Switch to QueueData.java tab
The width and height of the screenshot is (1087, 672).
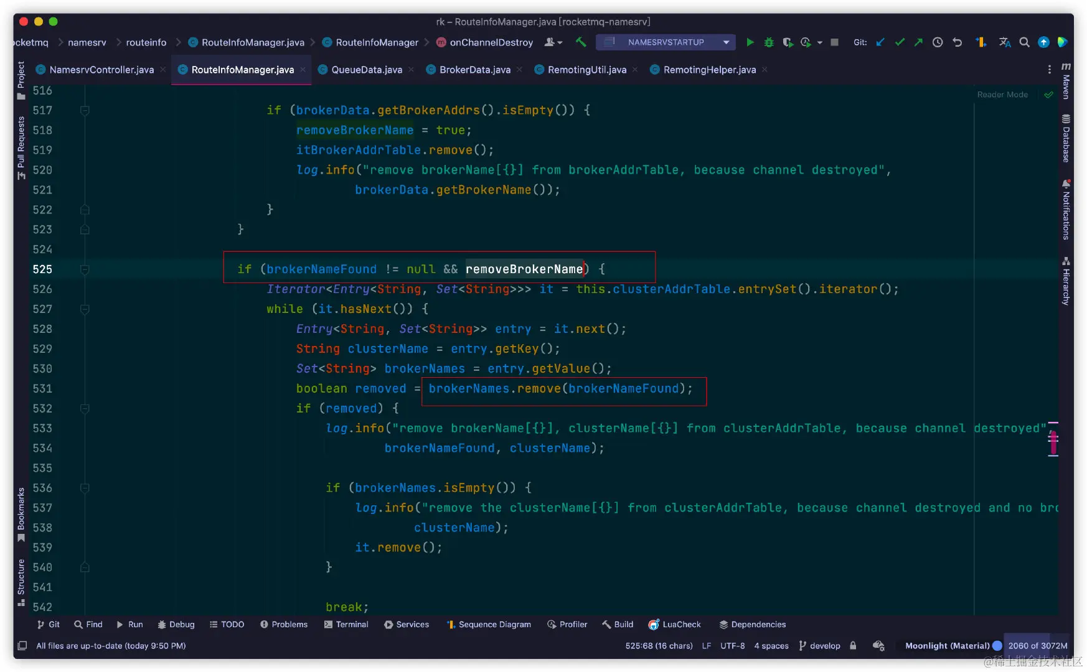pos(367,70)
